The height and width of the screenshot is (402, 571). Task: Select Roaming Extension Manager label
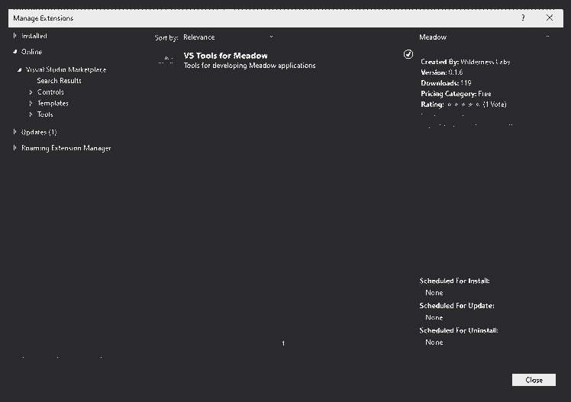[66, 148]
